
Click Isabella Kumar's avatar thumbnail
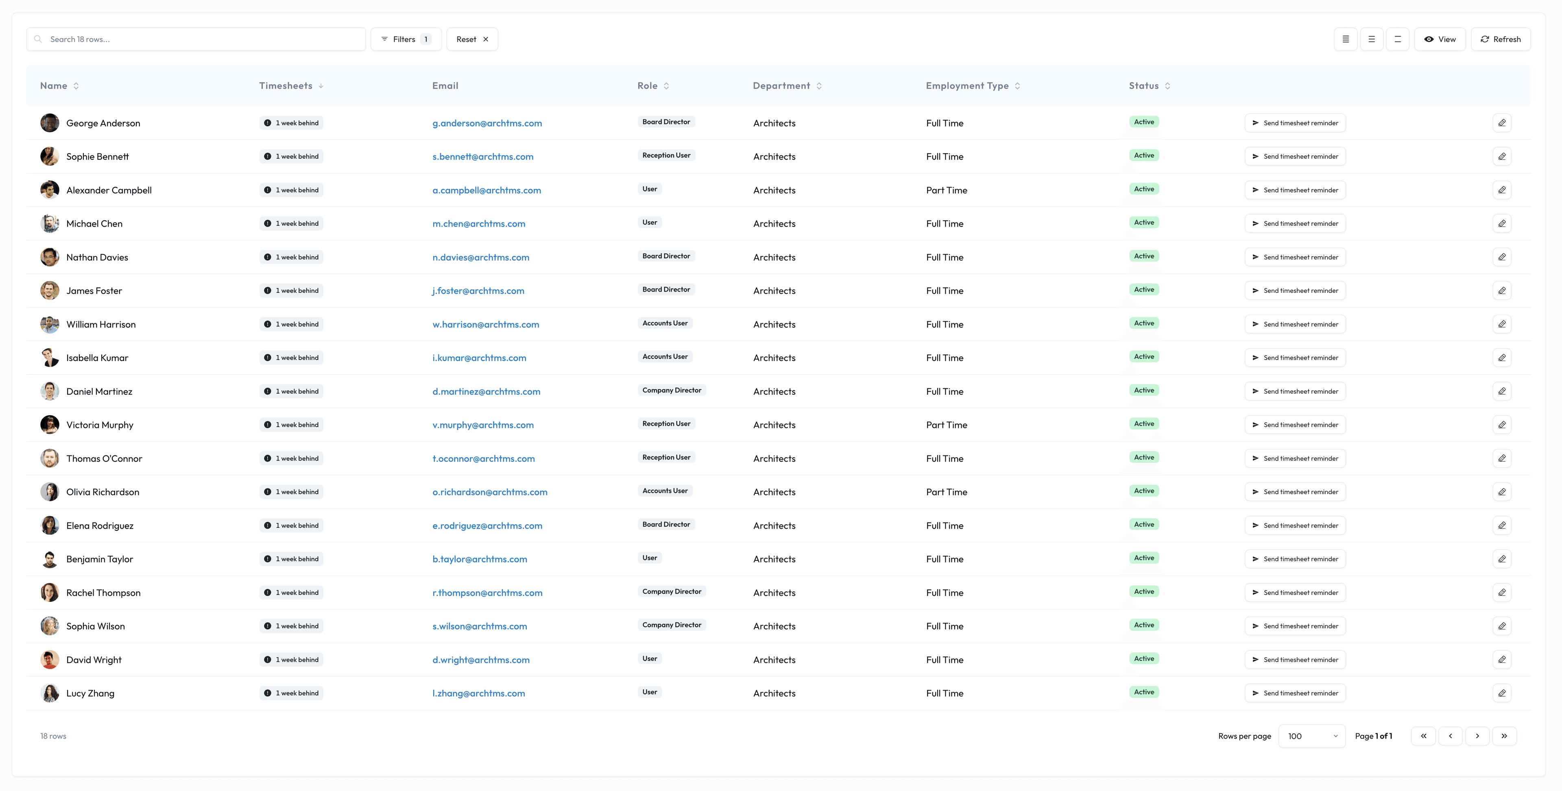[x=50, y=357]
